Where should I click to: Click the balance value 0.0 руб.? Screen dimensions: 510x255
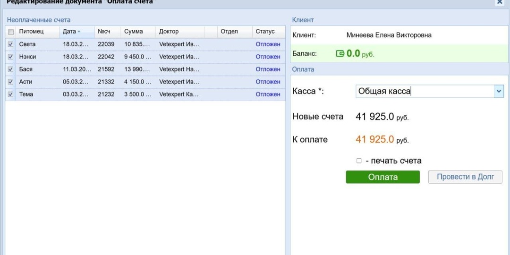tap(360, 54)
